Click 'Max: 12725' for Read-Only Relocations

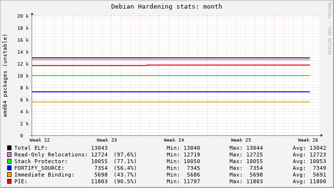point(246,155)
